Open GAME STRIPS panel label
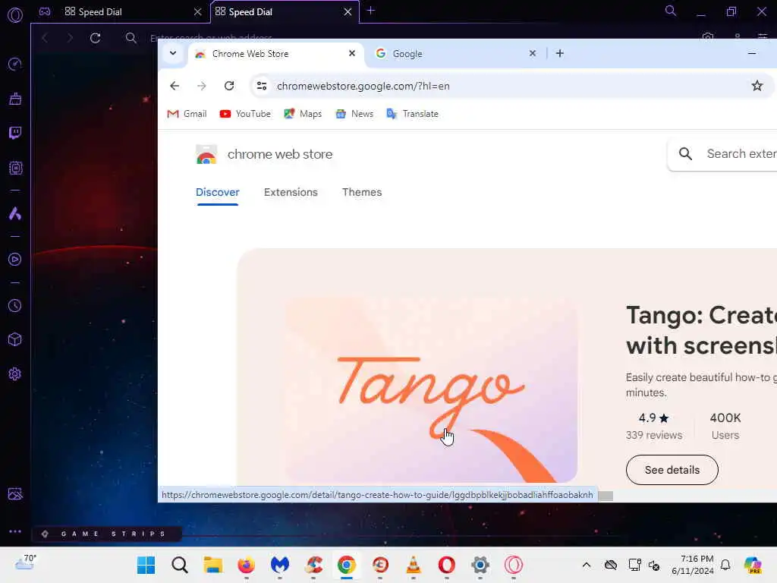 coord(106,534)
